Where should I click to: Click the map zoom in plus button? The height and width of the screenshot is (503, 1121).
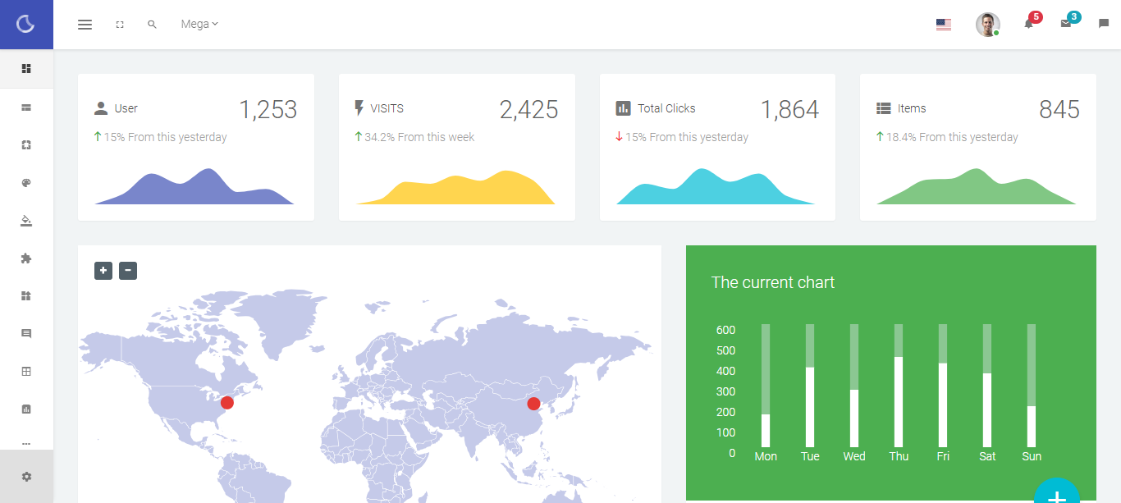(103, 270)
